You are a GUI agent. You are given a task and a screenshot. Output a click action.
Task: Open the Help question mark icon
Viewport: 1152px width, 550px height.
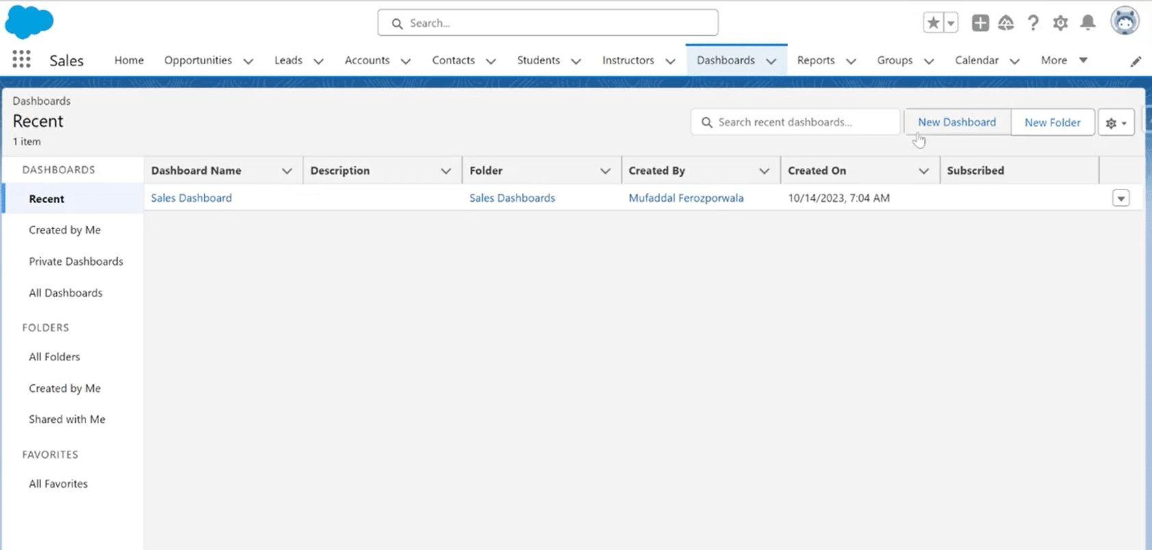pyautogui.click(x=1033, y=23)
